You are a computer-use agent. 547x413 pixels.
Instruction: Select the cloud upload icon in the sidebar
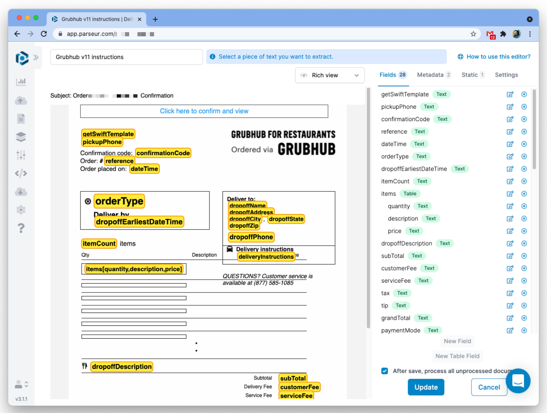(21, 100)
